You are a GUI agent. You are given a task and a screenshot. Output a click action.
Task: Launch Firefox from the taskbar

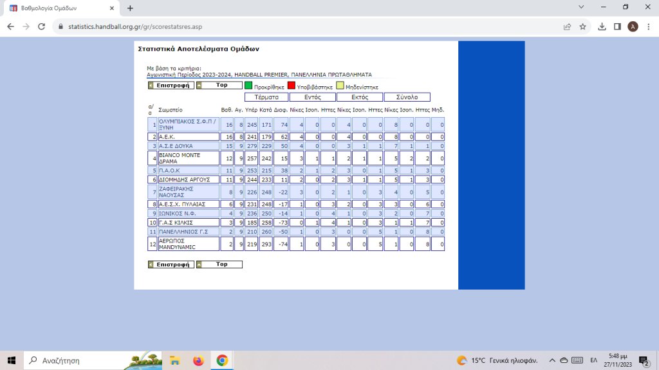[198, 360]
